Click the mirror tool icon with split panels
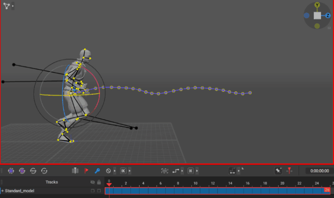This screenshot has width=334, height=198. (x=75, y=171)
